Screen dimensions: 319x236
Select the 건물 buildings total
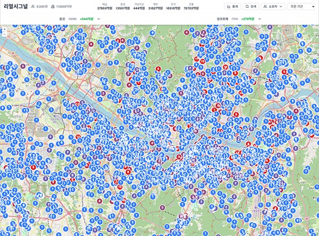click(x=191, y=7)
